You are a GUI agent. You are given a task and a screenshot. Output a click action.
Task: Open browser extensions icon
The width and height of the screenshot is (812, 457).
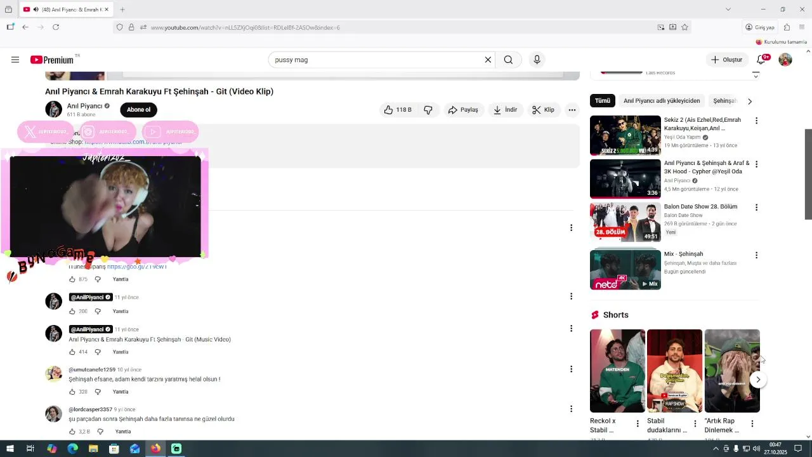[787, 27]
